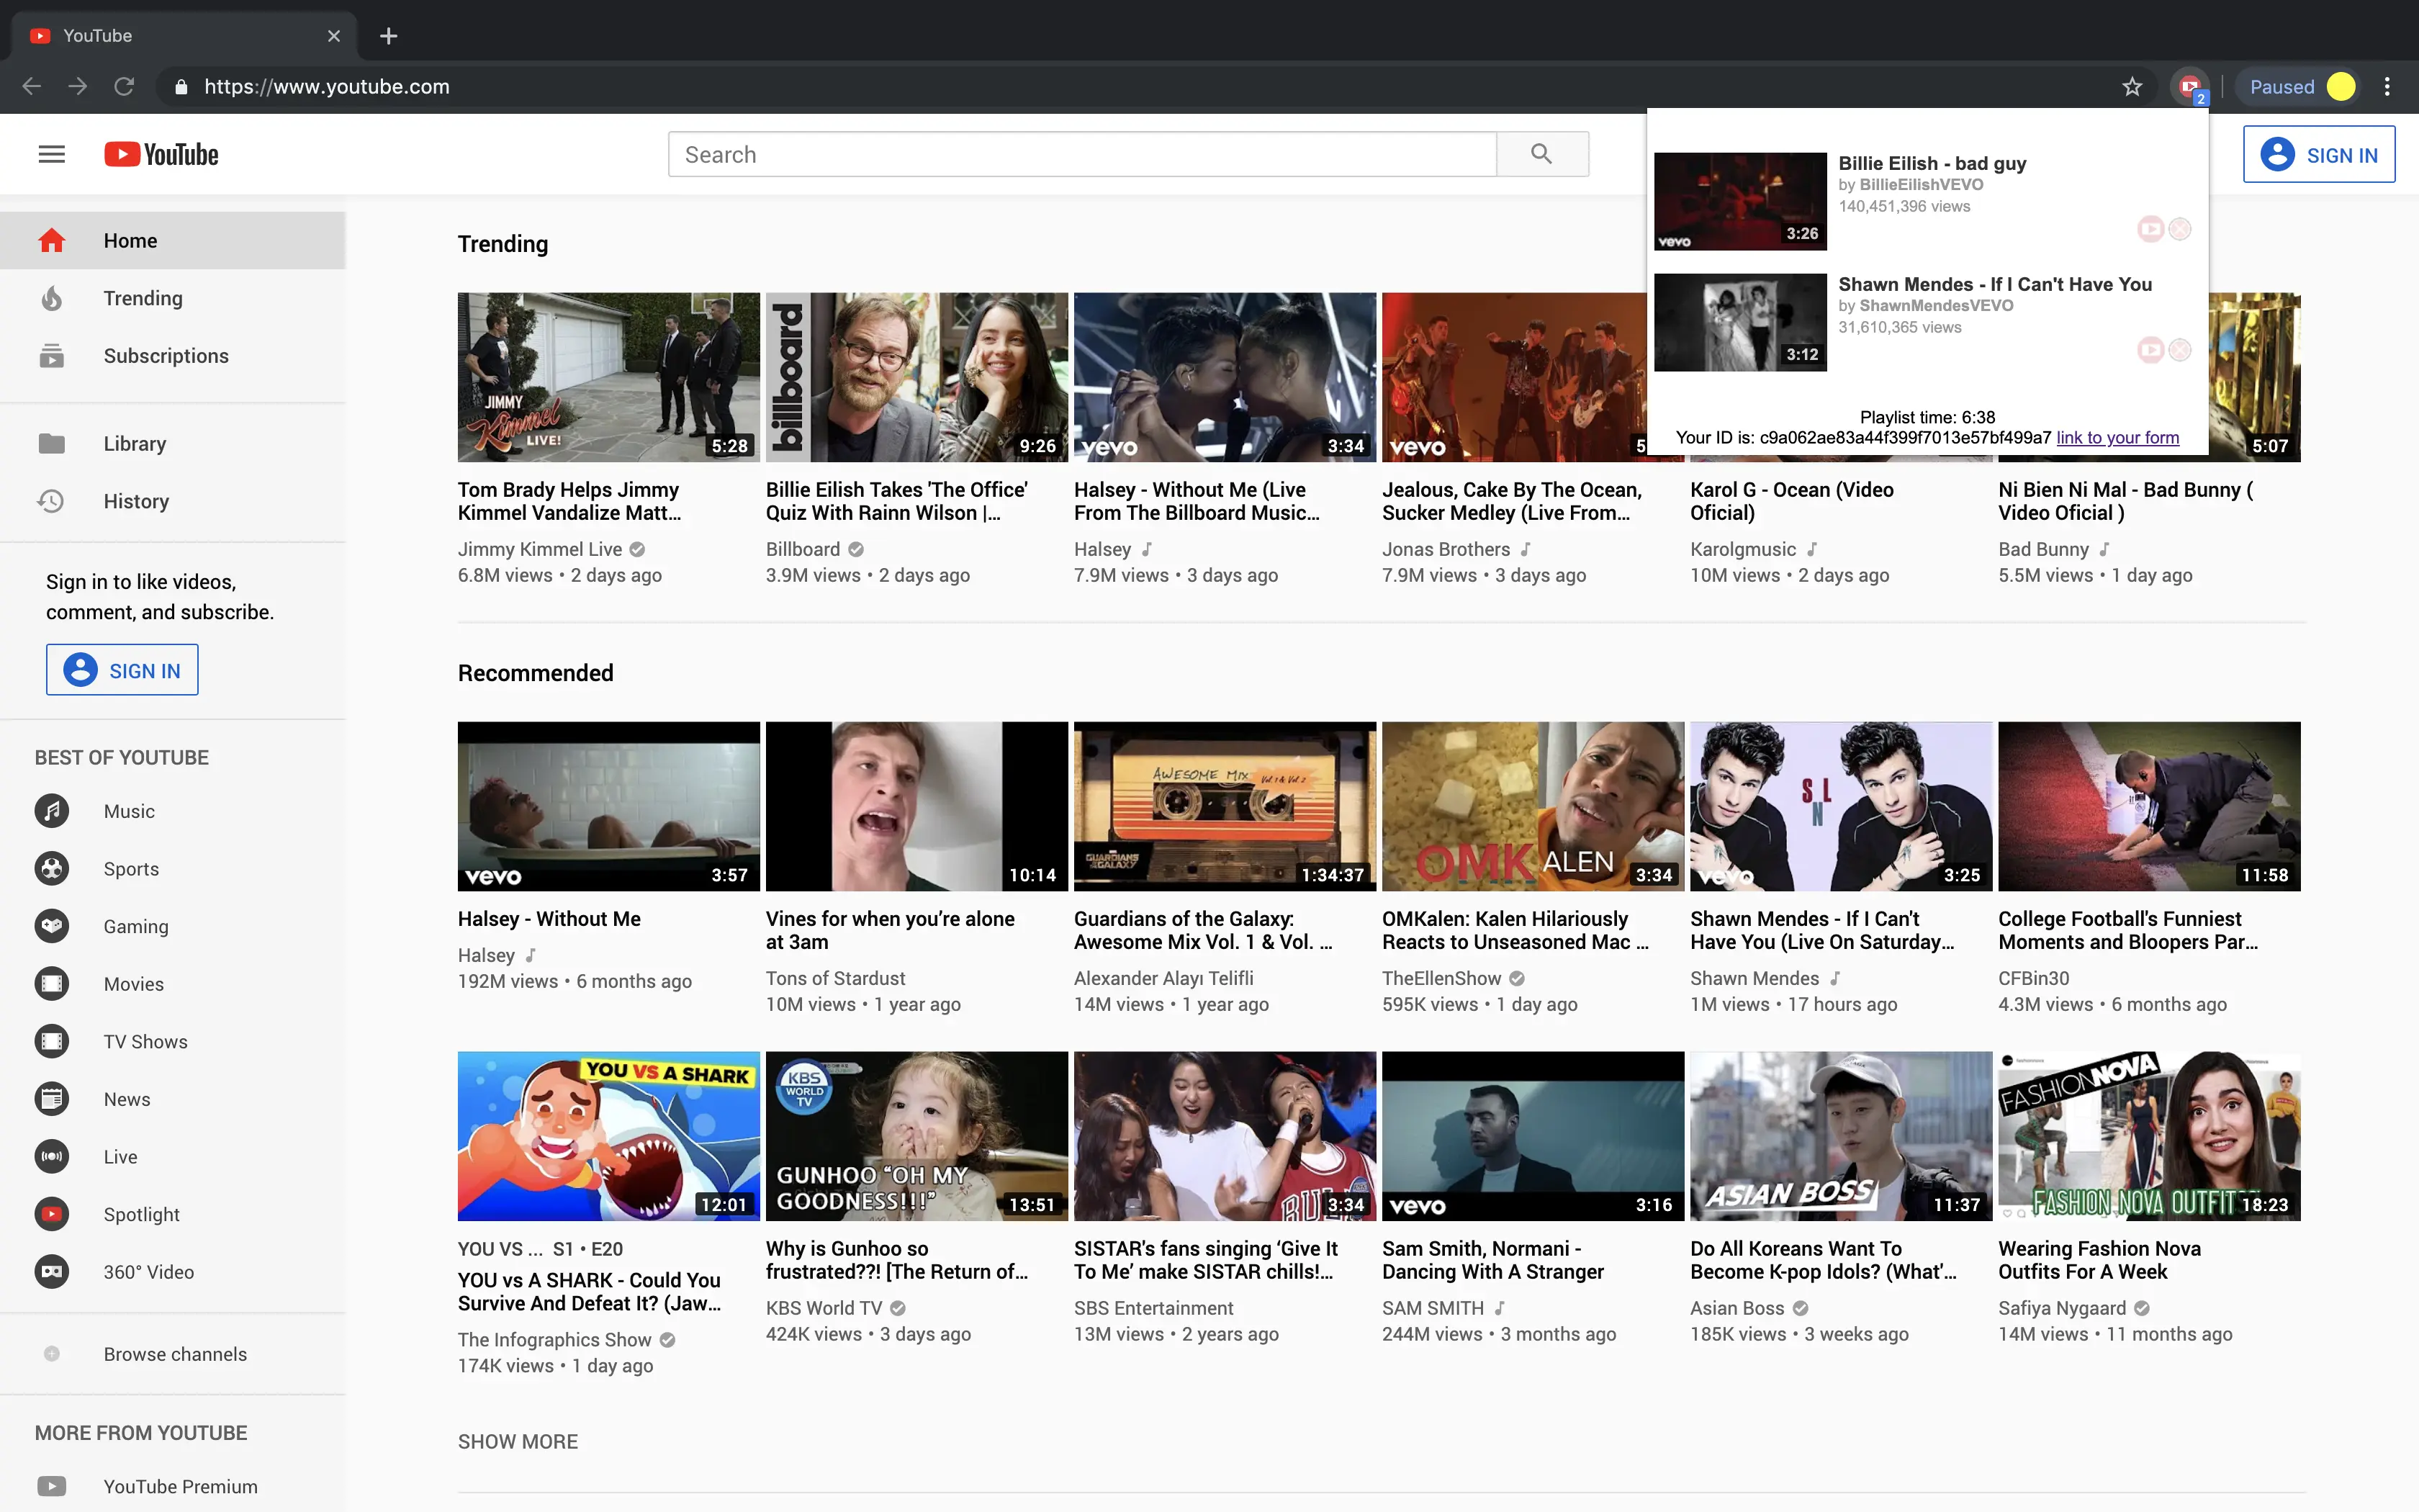The height and width of the screenshot is (1512, 2419).
Task: Click 'Karol G - Ocean' video title
Action: coord(1791,501)
